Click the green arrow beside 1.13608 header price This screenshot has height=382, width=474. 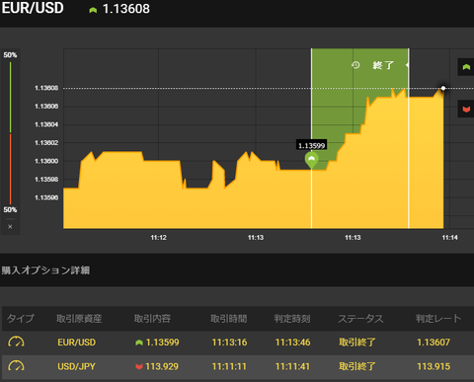(93, 10)
